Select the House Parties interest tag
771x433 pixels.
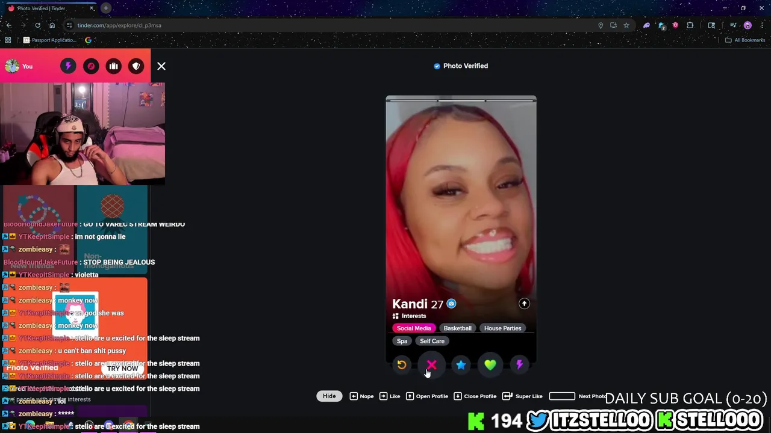[x=503, y=328]
